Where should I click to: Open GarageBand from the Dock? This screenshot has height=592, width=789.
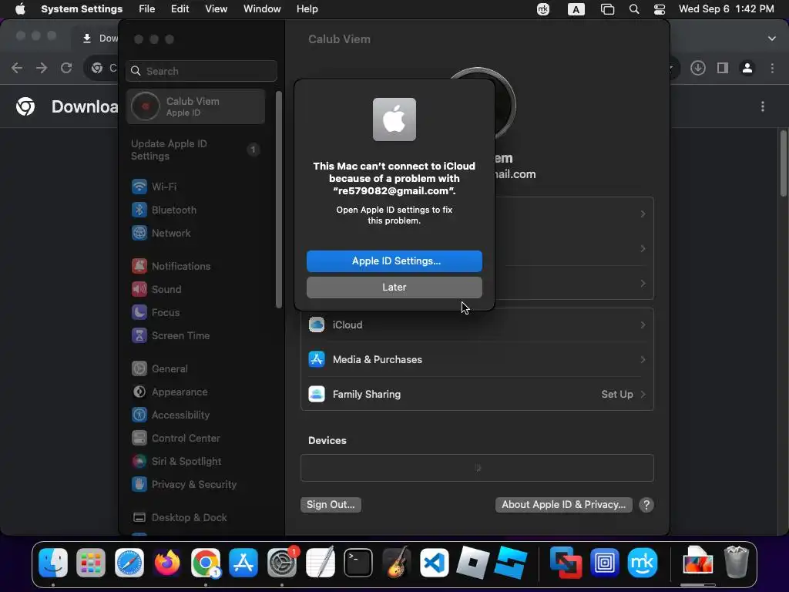tap(396, 563)
